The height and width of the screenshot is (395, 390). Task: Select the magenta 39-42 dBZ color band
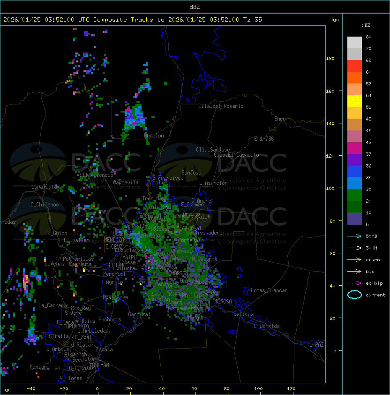tap(354, 148)
